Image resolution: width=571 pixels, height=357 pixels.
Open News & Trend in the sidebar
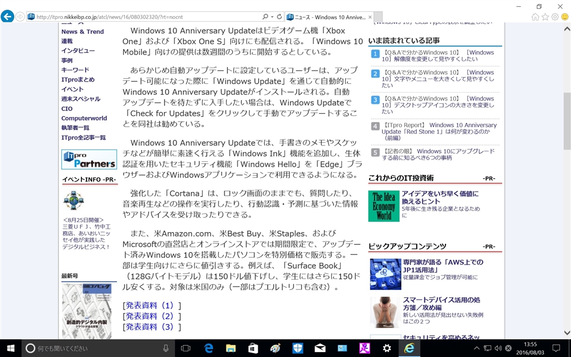[83, 32]
